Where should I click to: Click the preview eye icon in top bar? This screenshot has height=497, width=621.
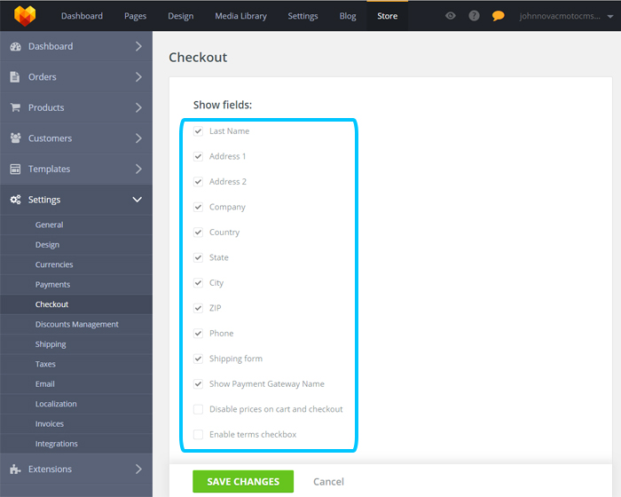click(x=451, y=16)
